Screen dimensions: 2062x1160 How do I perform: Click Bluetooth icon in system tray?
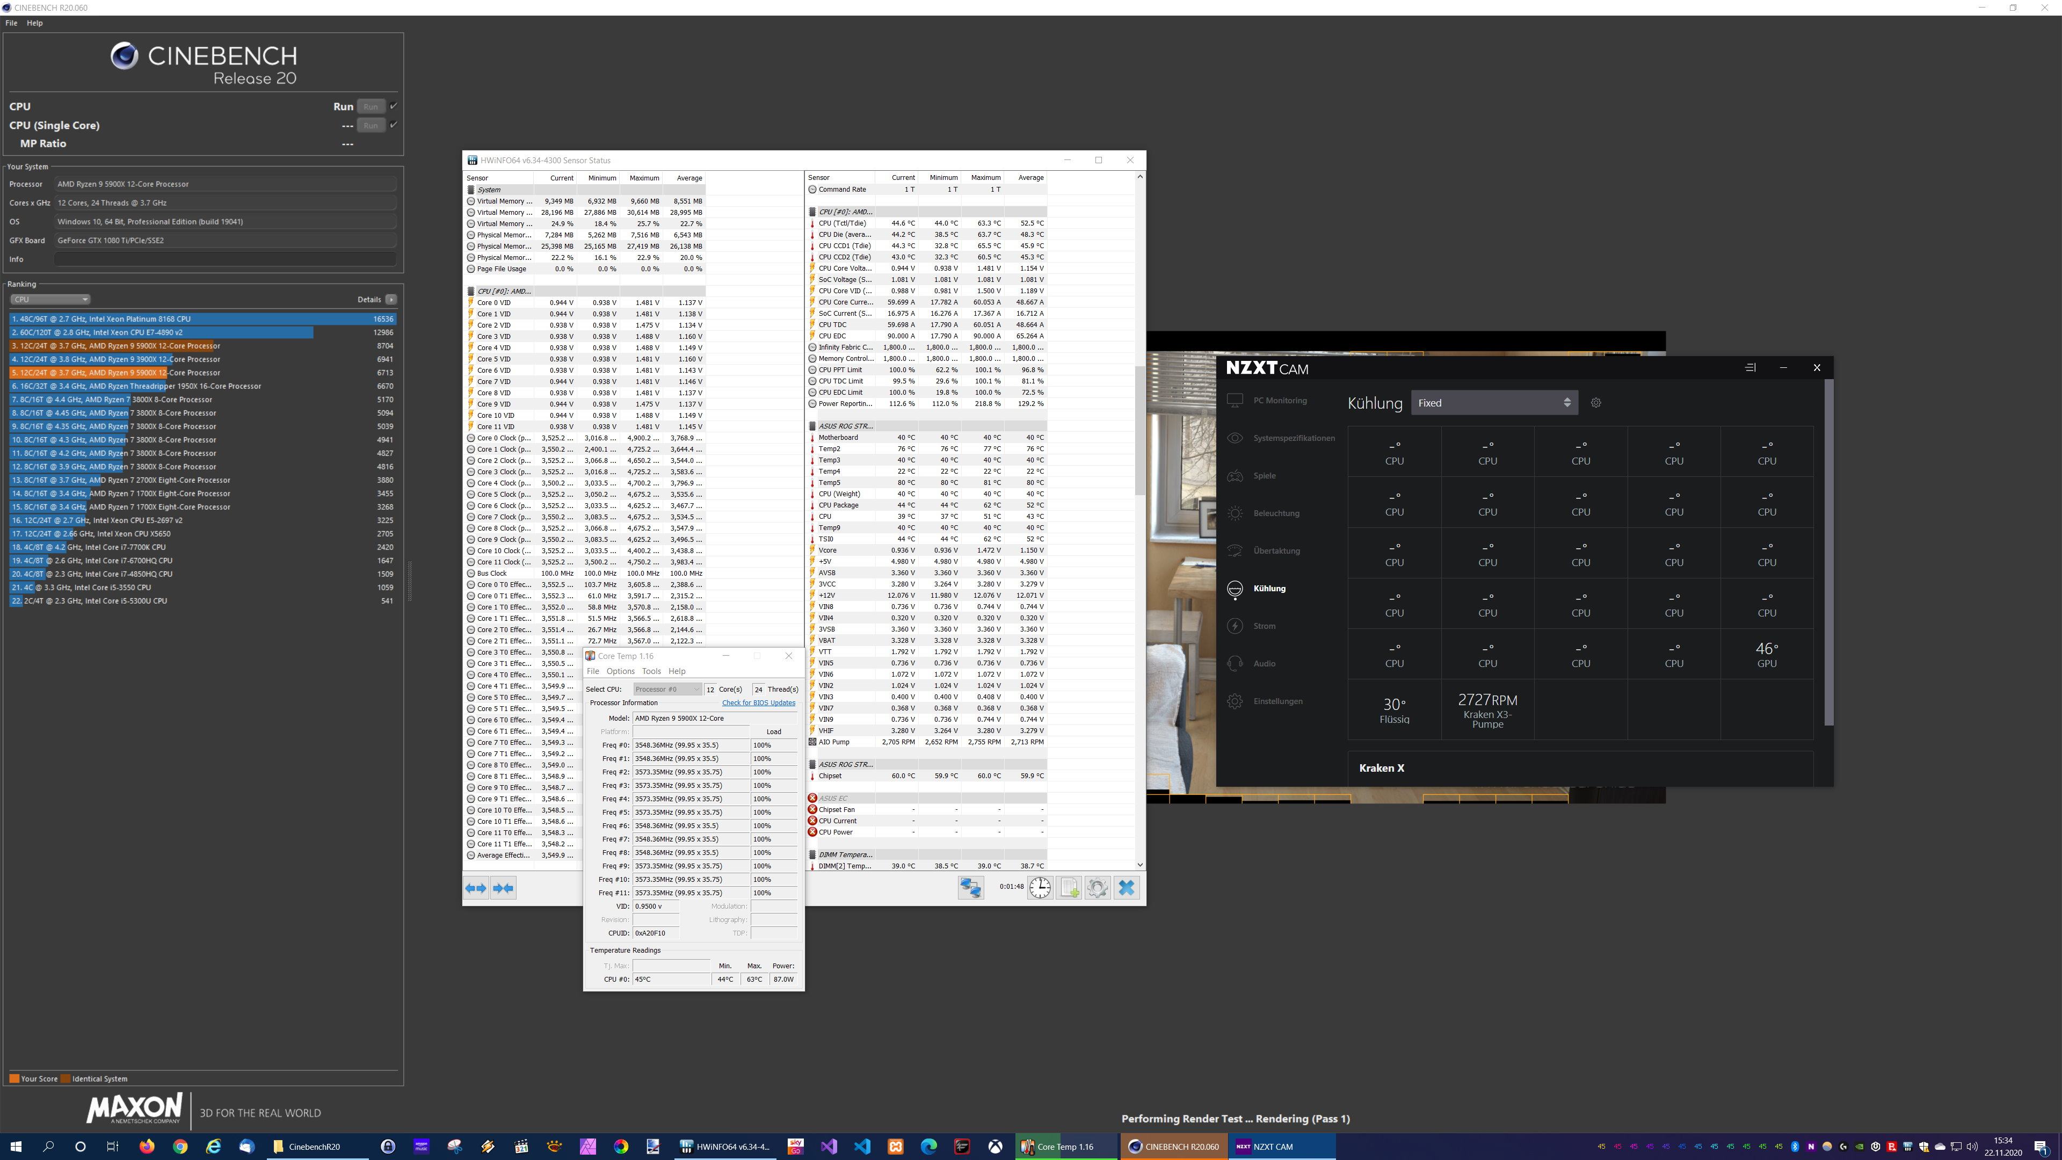(1795, 1147)
